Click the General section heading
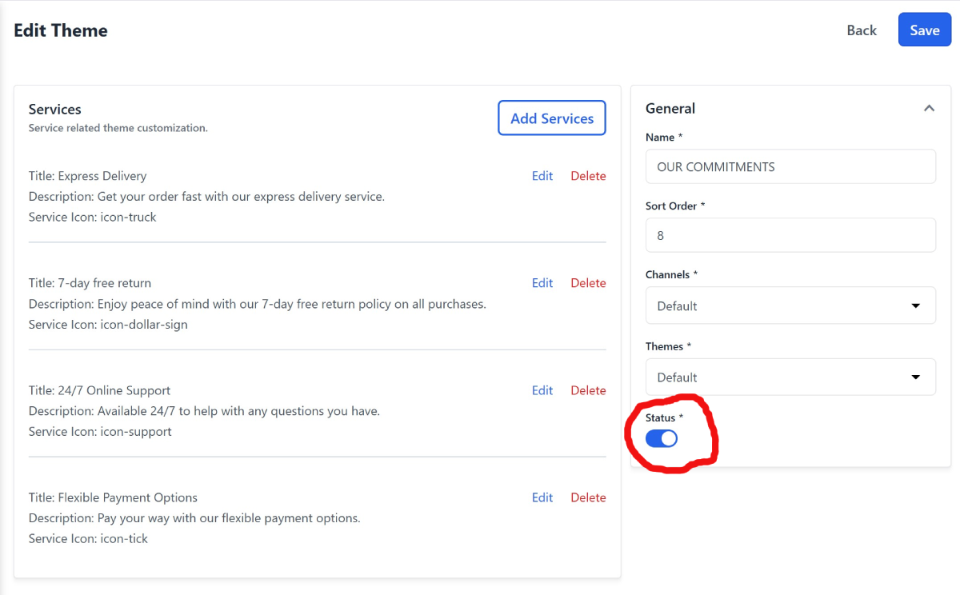Image resolution: width=960 pixels, height=595 pixels. 670,108
